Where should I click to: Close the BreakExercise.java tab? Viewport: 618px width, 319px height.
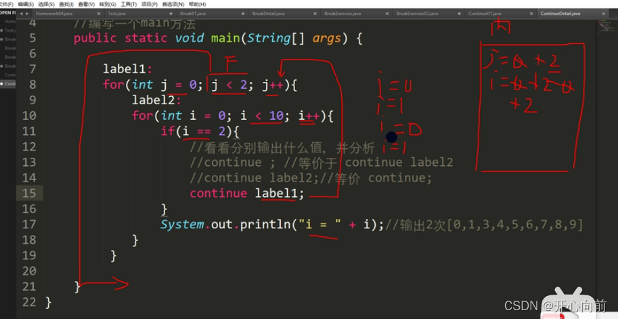click(x=387, y=14)
